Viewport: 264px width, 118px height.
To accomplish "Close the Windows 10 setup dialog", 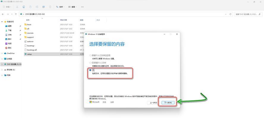I will click(177, 34).
